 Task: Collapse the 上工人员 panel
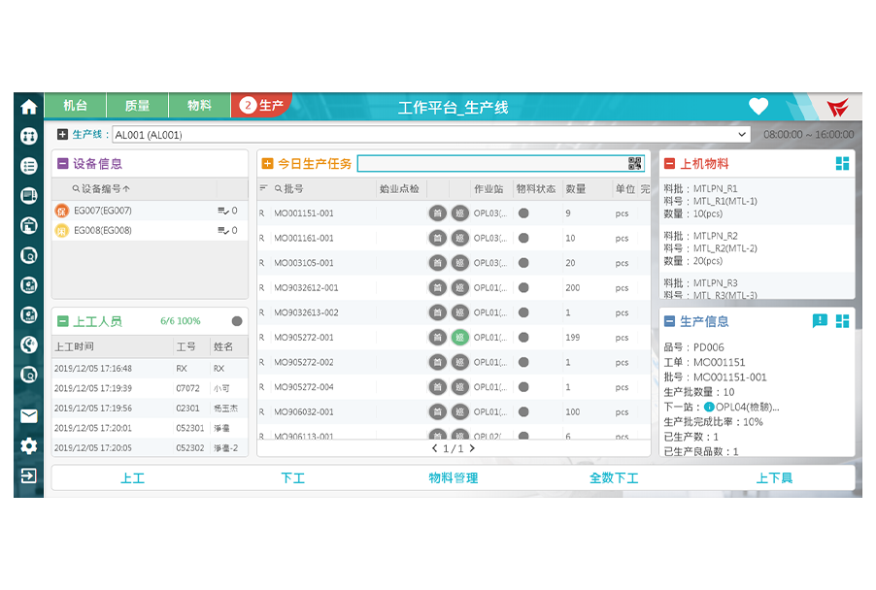62,321
